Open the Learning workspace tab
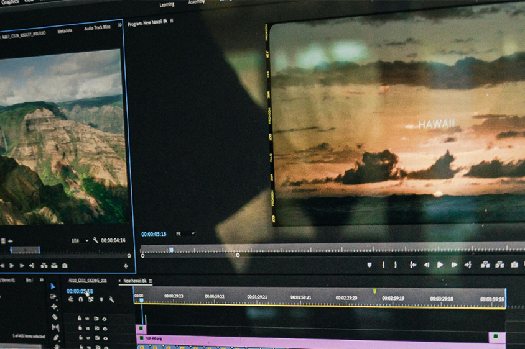Image resolution: width=525 pixels, height=349 pixels. tap(167, 4)
